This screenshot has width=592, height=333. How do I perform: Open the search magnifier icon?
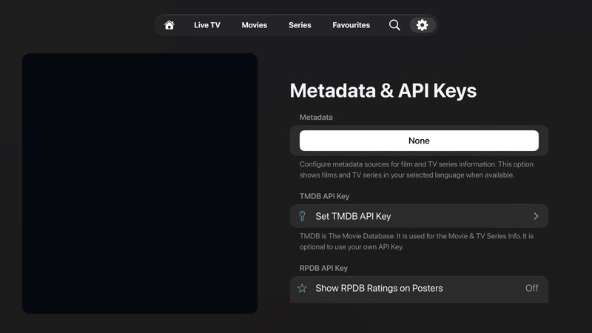tap(394, 25)
